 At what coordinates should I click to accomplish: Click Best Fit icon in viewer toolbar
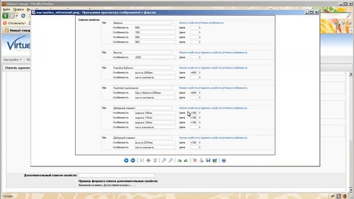pos(142,160)
